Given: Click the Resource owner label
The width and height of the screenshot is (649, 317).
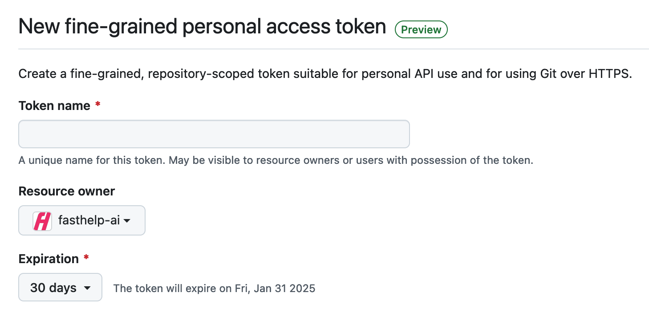Looking at the screenshot, I should (x=67, y=191).
